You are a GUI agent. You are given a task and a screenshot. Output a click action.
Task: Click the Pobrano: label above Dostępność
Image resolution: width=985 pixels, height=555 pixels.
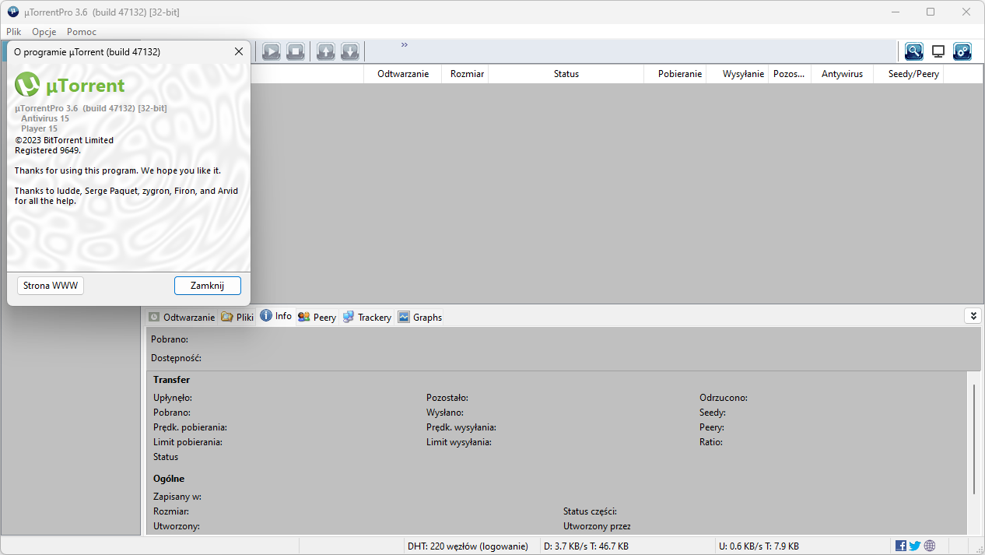coord(170,339)
